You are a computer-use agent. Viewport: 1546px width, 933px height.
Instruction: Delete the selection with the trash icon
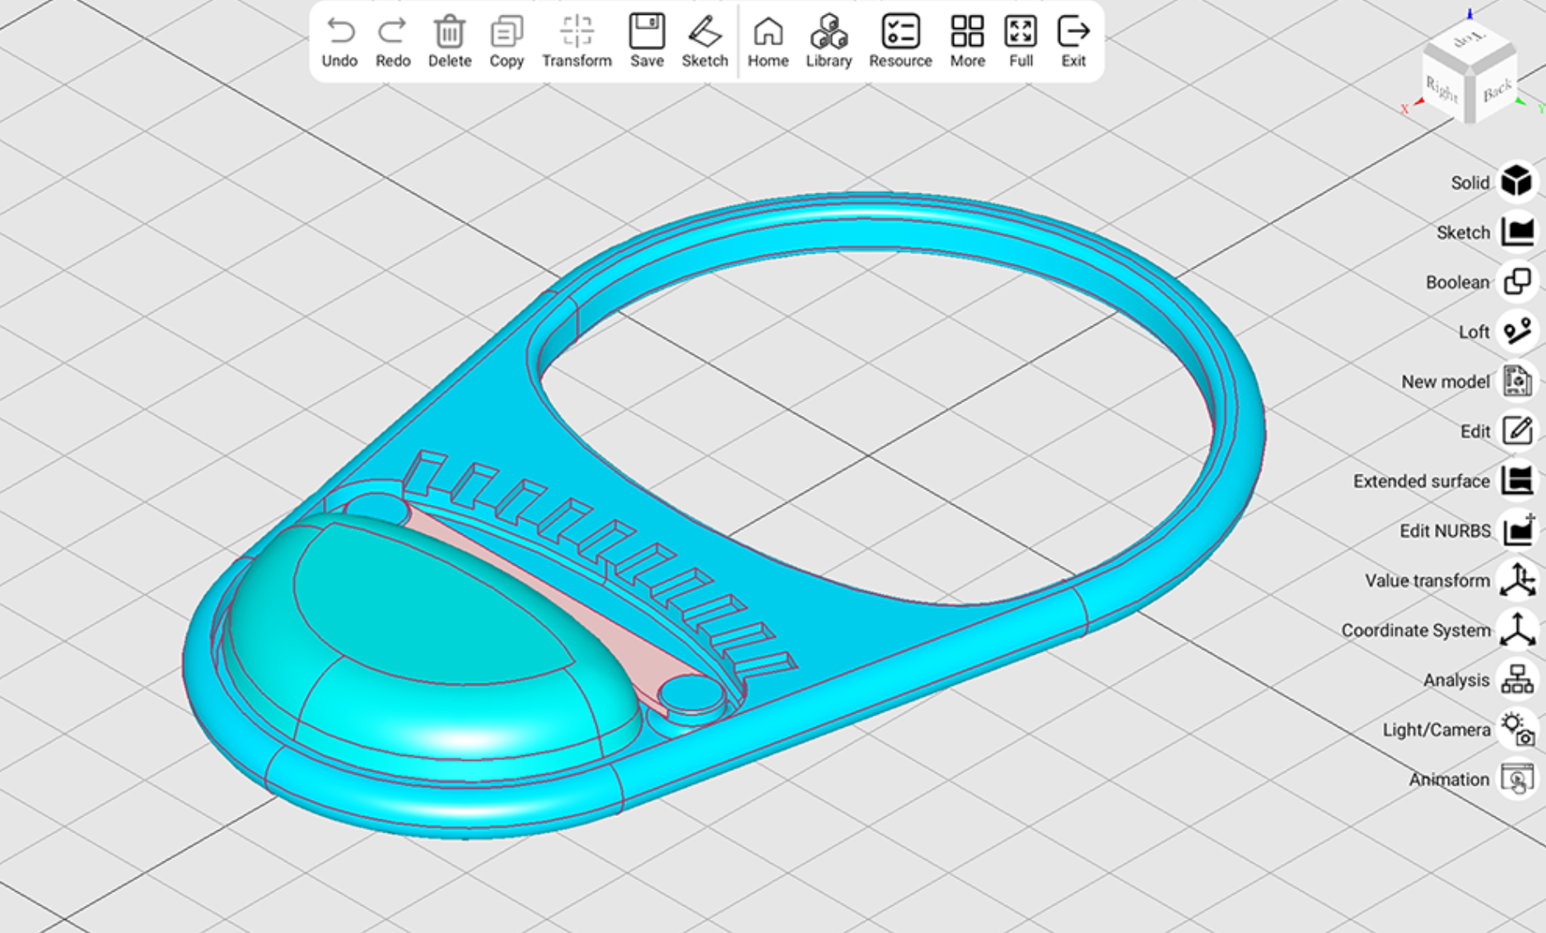pos(449,33)
